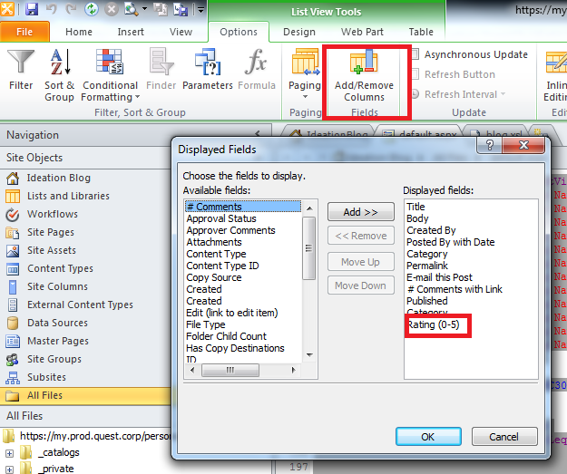567x474 pixels.
Task: Enable Asynchronous Update checkbox
Action: pyautogui.click(x=415, y=54)
